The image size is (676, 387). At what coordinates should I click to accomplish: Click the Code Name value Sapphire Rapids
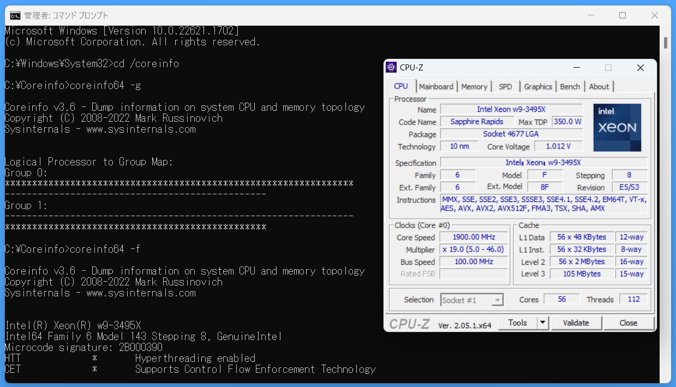[477, 122]
